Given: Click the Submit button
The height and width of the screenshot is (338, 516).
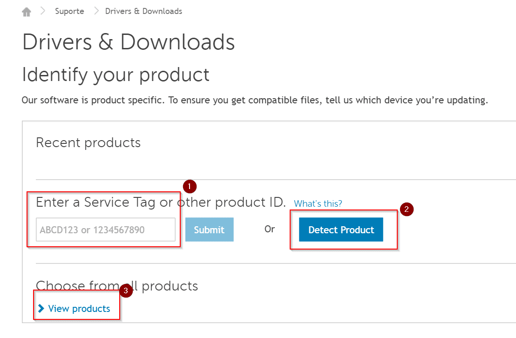Looking at the screenshot, I should (x=209, y=229).
